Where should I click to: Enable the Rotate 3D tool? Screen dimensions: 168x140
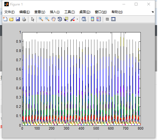(x=60, y=19)
